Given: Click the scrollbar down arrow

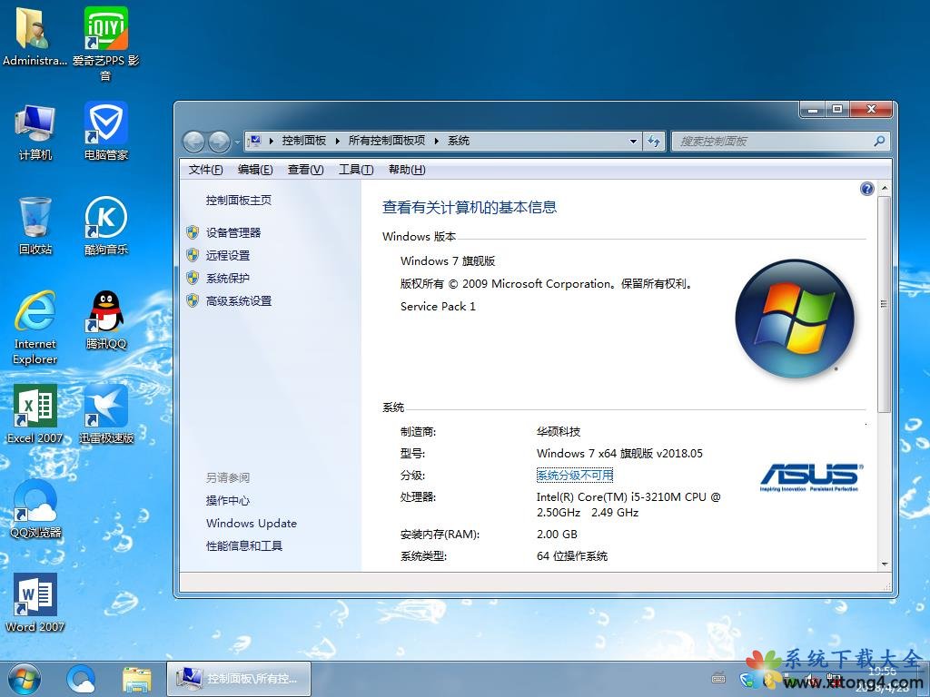Looking at the screenshot, I should point(884,564).
